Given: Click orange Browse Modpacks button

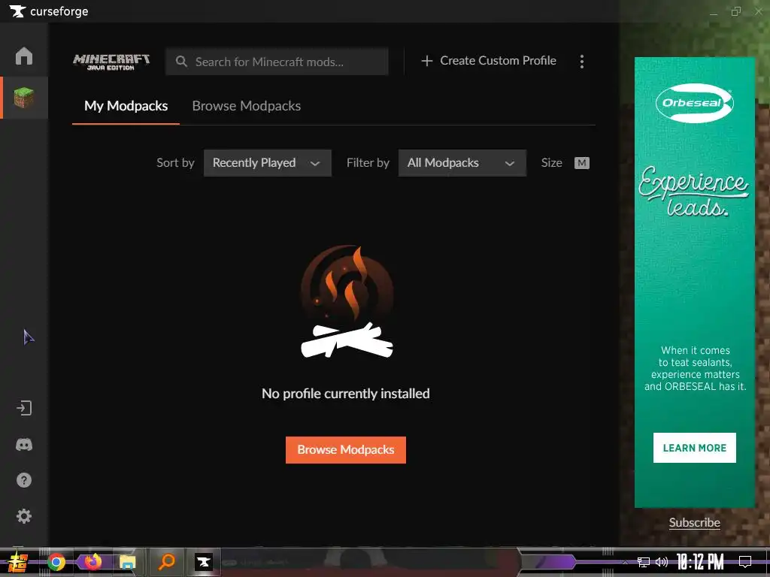Looking at the screenshot, I should tap(346, 450).
